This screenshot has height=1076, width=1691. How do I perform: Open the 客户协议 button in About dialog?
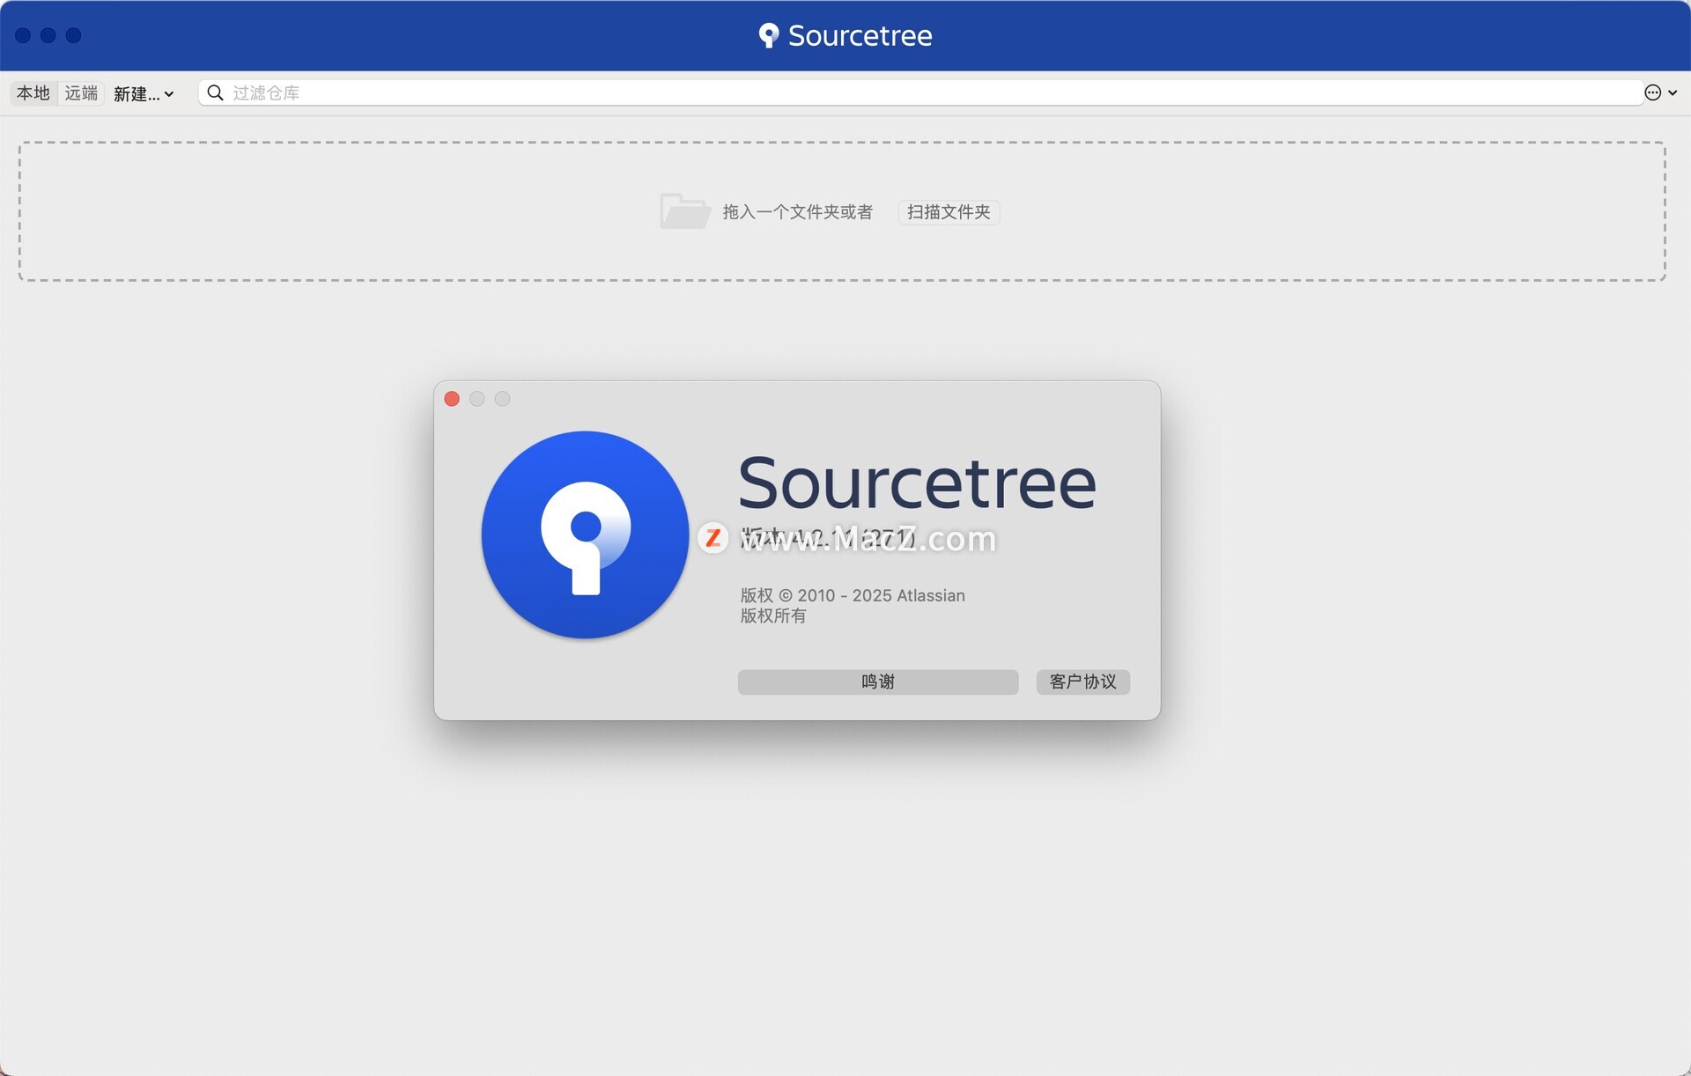point(1082,682)
